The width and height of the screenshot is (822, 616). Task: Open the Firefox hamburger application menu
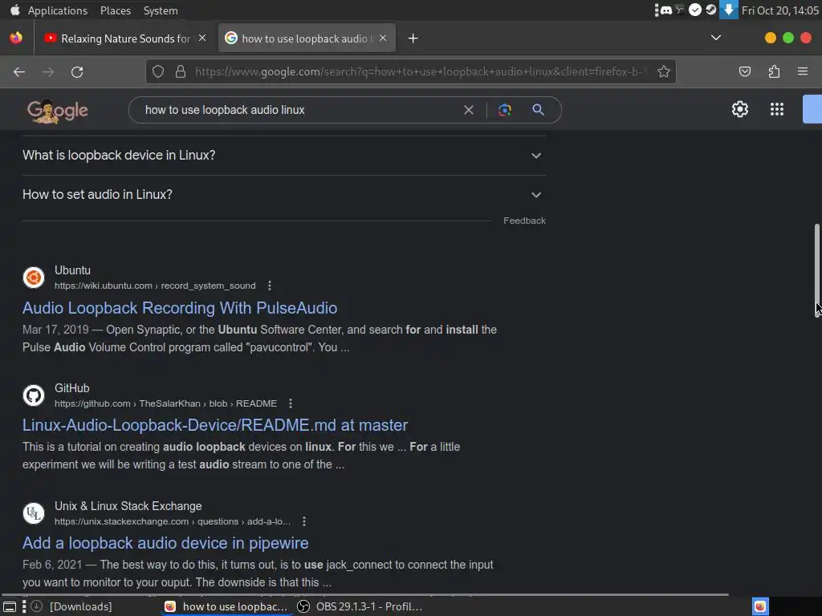tap(803, 71)
